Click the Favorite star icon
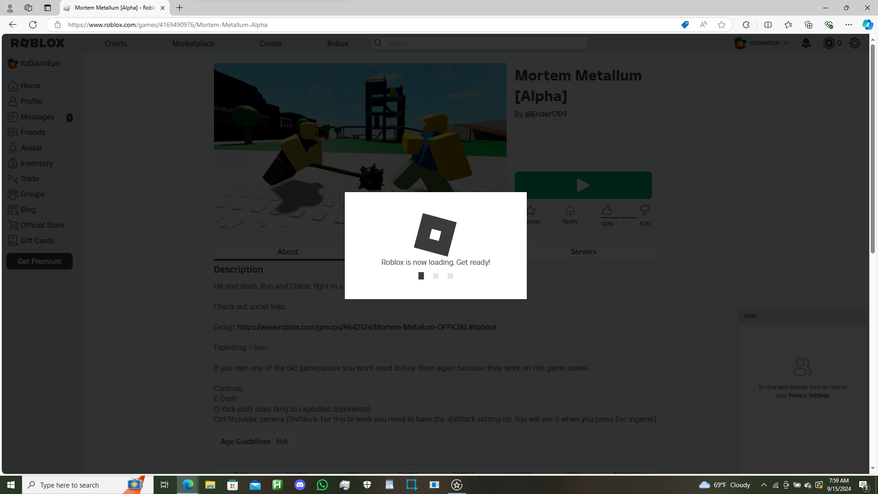Viewport: 878px width, 494px height. coord(531,210)
